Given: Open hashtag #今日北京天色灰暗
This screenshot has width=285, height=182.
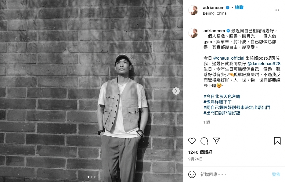Looking at the screenshot, I should coord(222,96).
